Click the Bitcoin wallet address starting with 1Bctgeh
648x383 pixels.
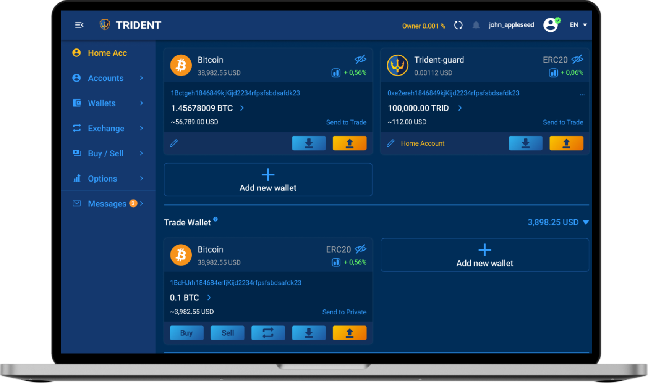coord(235,93)
